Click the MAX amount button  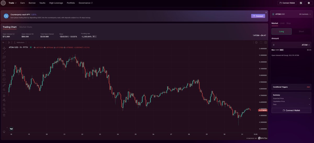(x=282, y=50)
